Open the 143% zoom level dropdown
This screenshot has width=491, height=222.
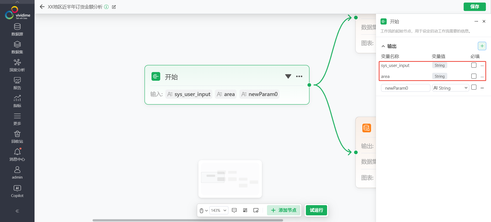pyautogui.click(x=219, y=210)
